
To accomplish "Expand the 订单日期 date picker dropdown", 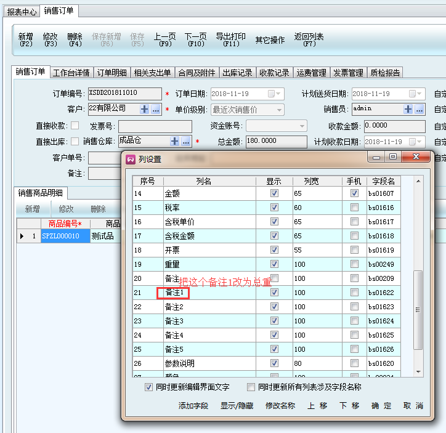I will (x=278, y=94).
